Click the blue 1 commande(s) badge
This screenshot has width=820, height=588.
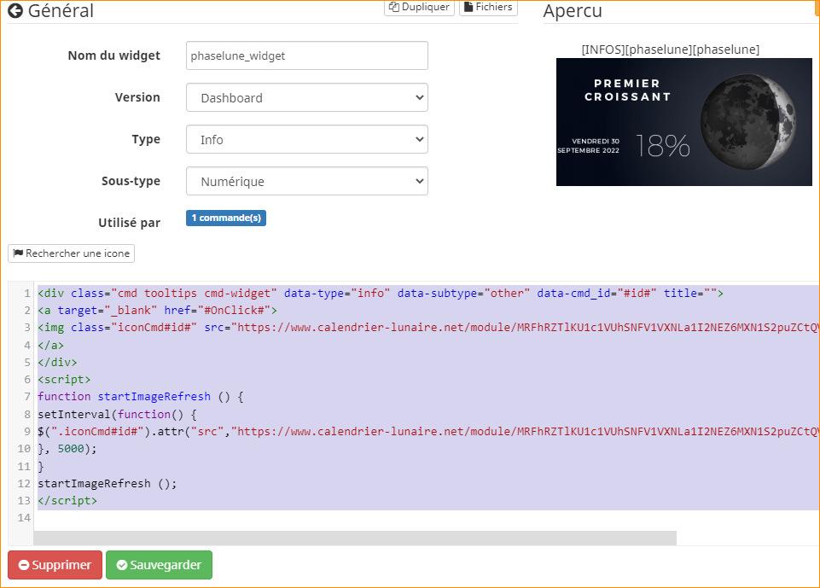[226, 218]
